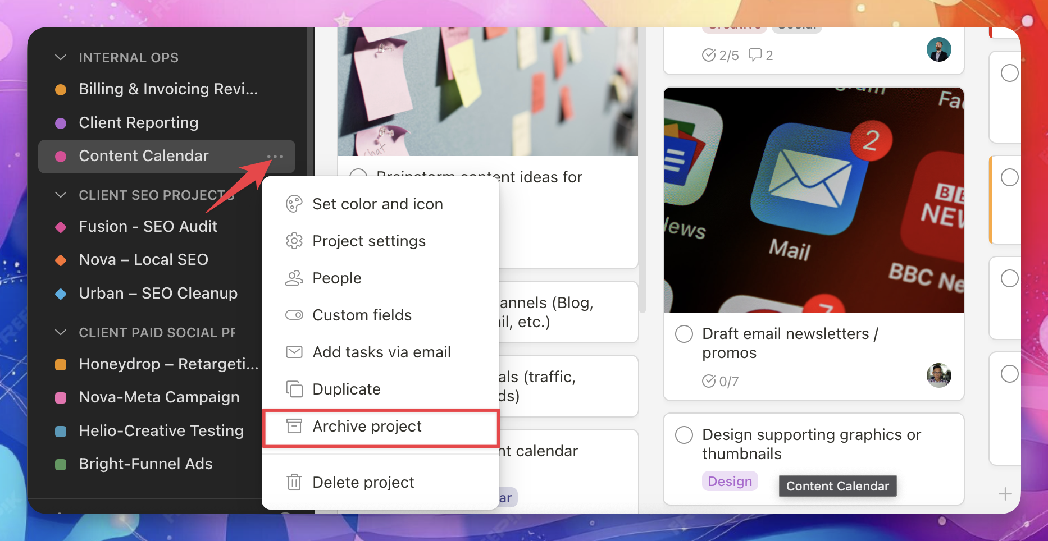
Task: Open the Draft email newsletters / promos card title
Action: [790, 343]
